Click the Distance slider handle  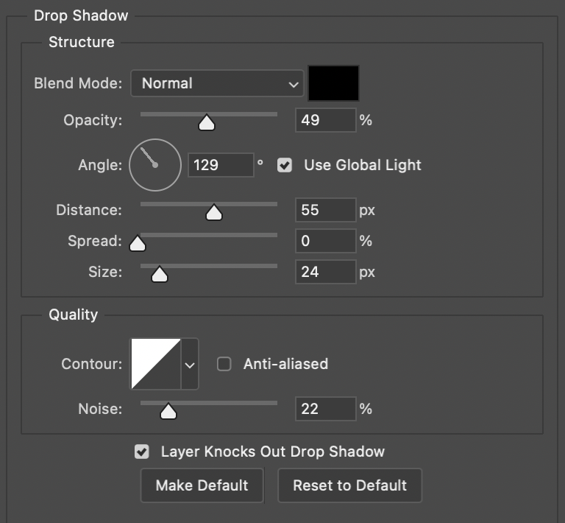[x=213, y=212]
